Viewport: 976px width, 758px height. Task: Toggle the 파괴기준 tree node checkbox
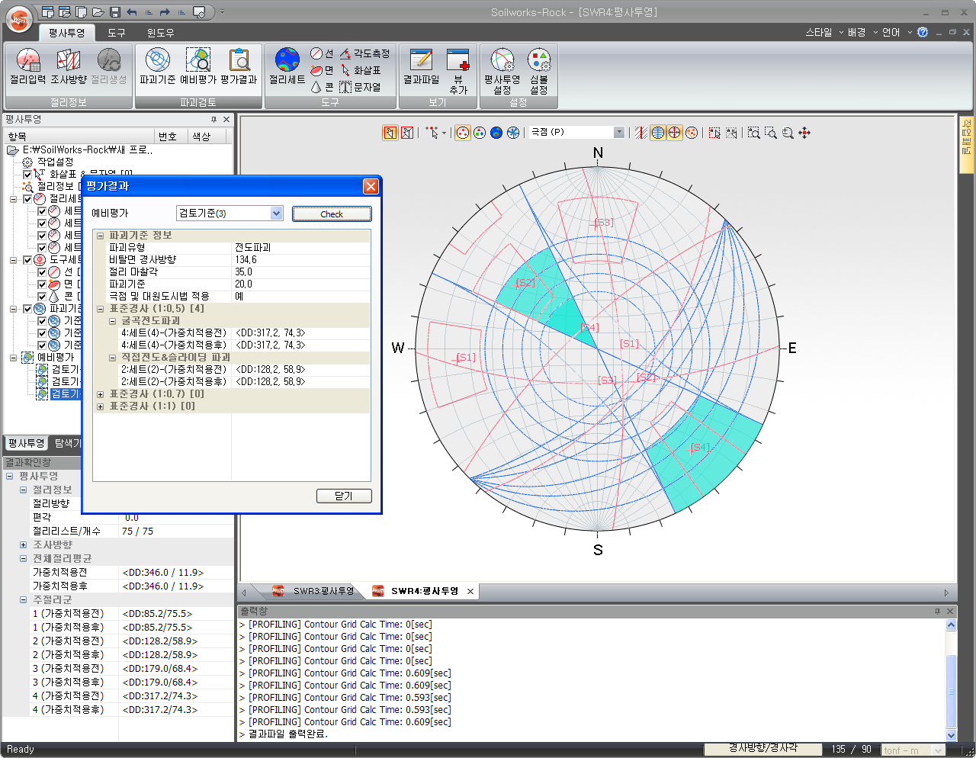[27, 309]
